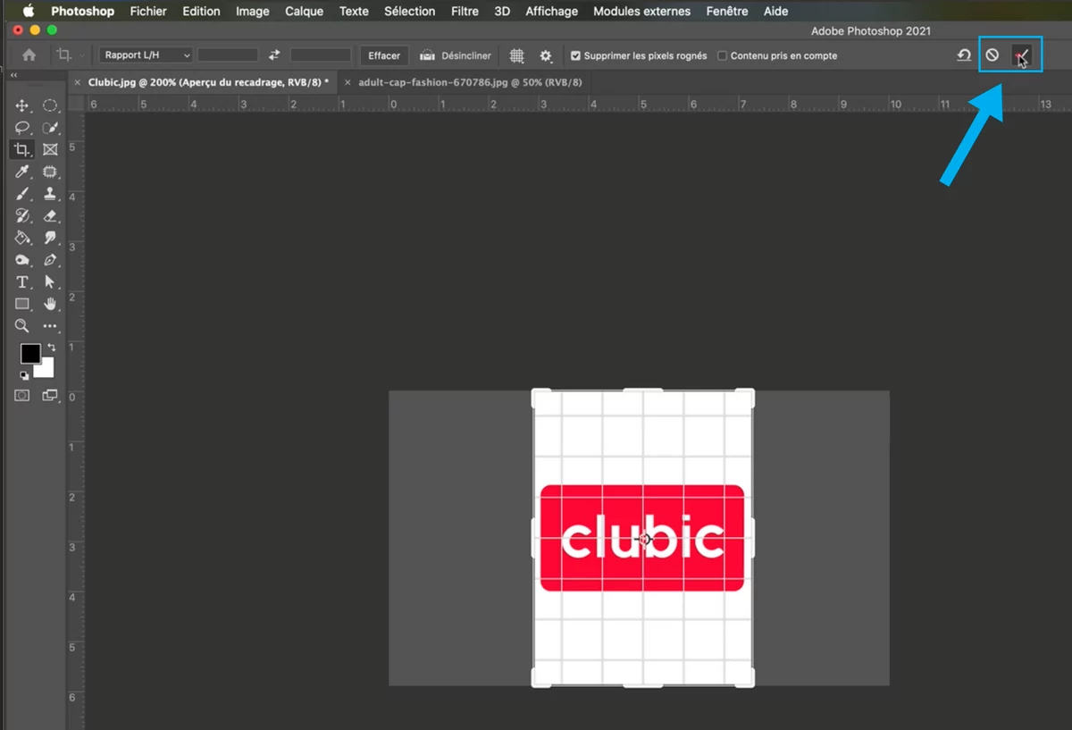The width and height of the screenshot is (1072, 730).
Task: Select the History Brush tool
Action: (22, 216)
